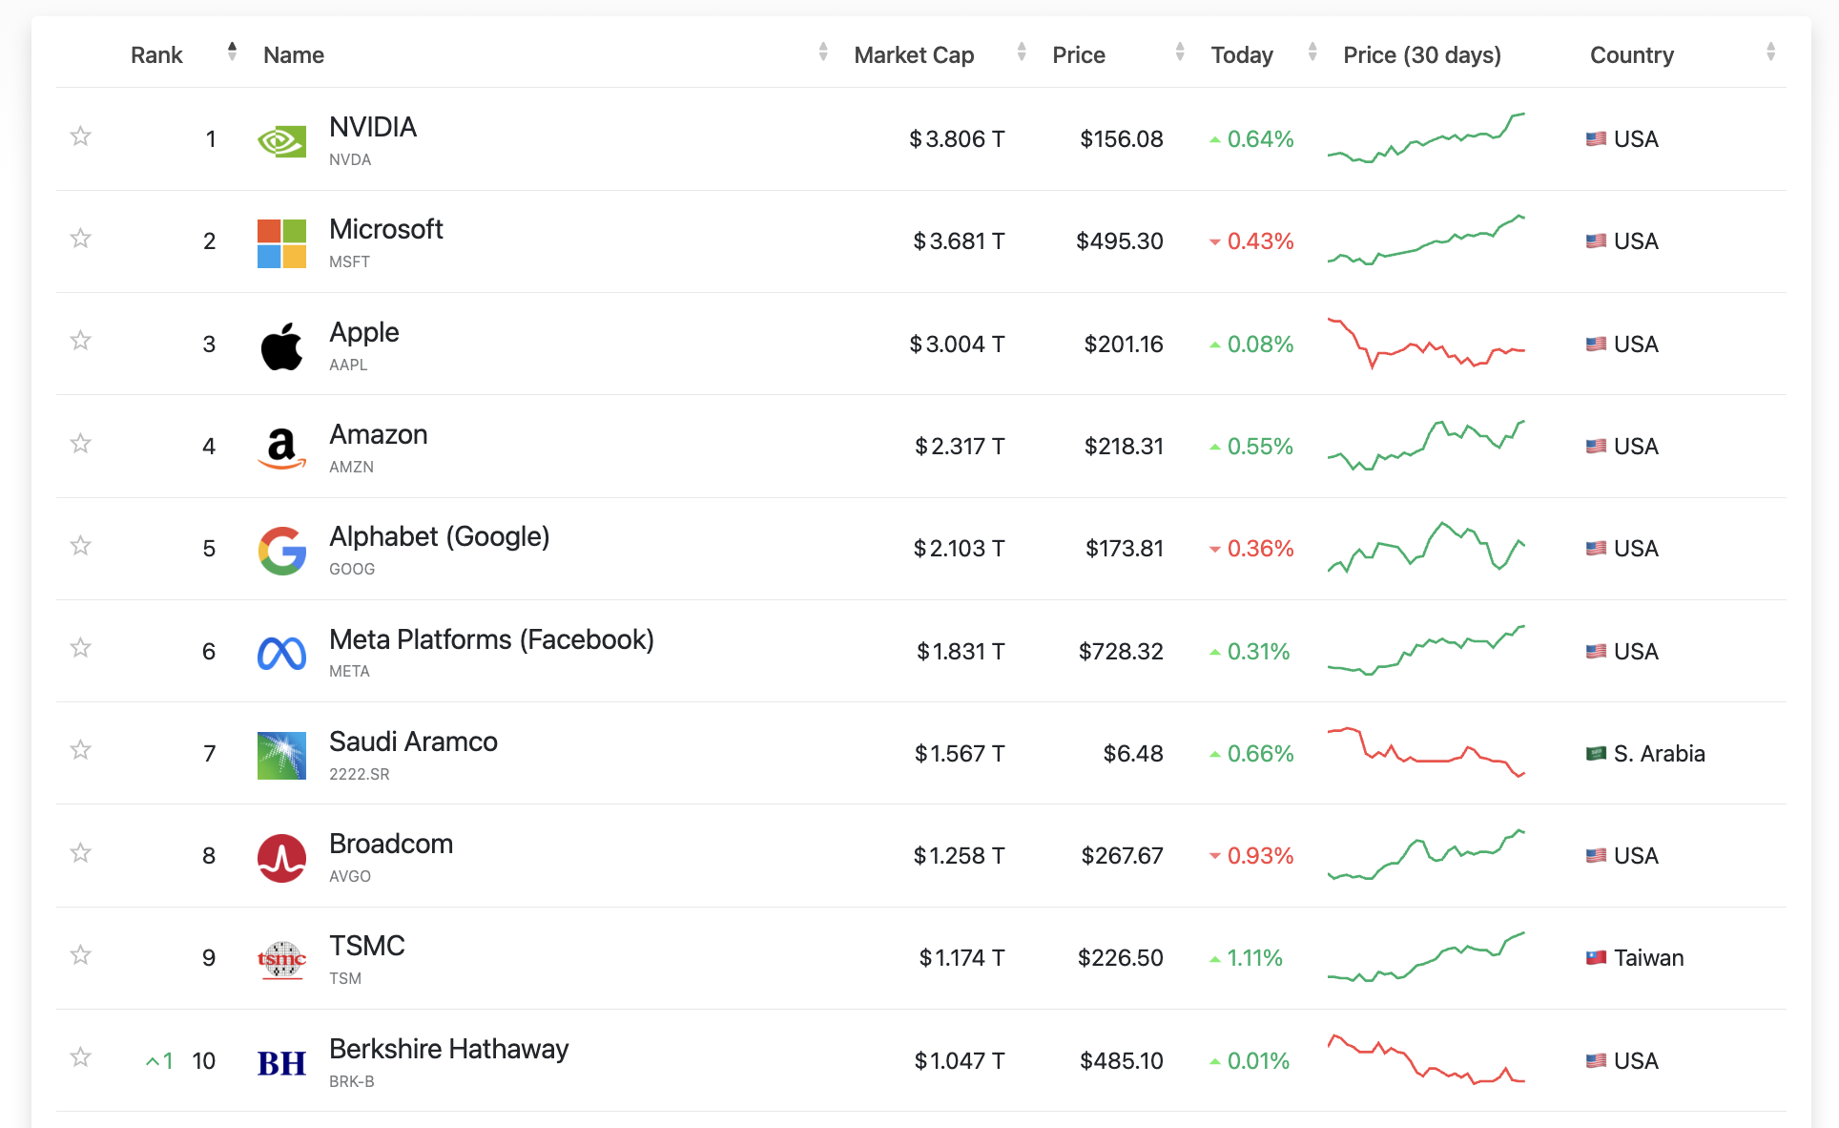Click Apple's red 30-day price chart

pos(1426,344)
